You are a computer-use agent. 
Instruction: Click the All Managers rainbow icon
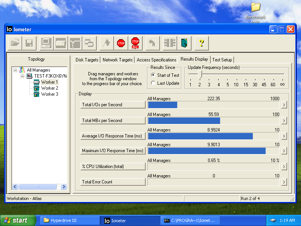point(22,70)
